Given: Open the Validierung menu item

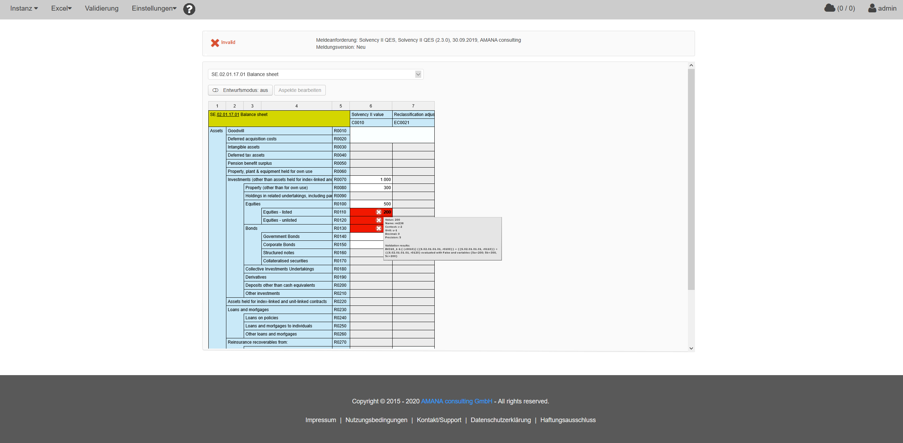Looking at the screenshot, I should [x=102, y=8].
